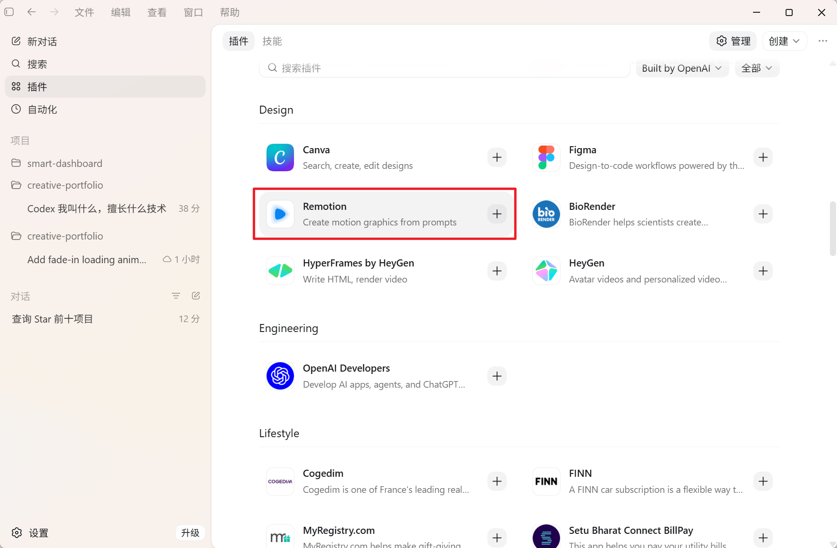This screenshot has height=548, width=837.
Task: Go forward with the right arrow
Action: tap(54, 12)
